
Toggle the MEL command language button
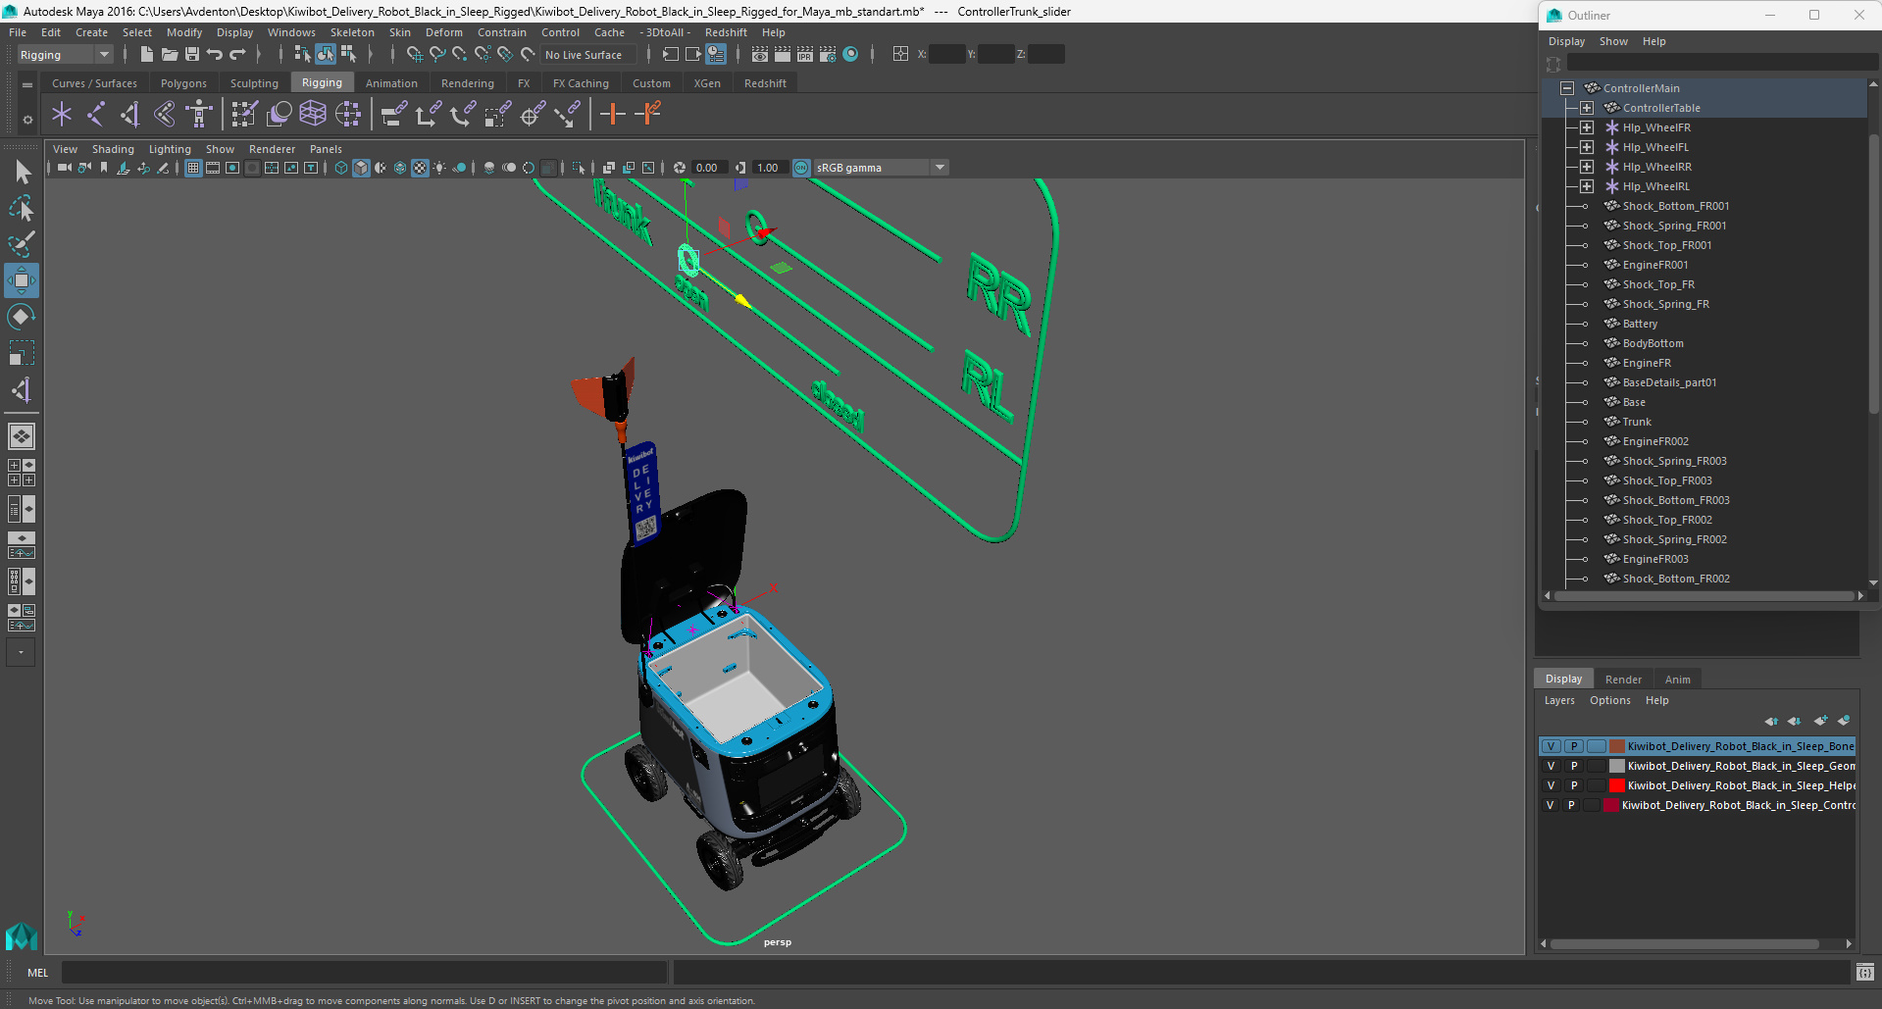37,973
